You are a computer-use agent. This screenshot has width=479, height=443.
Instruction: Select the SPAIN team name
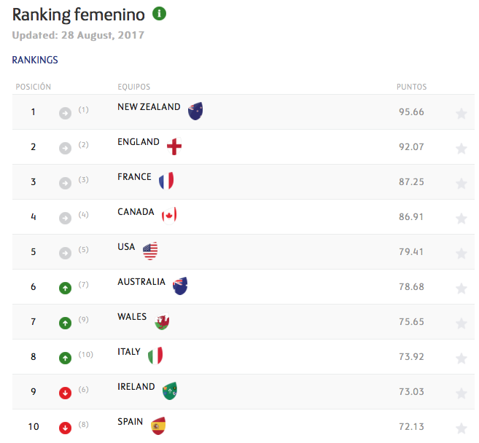(131, 422)
